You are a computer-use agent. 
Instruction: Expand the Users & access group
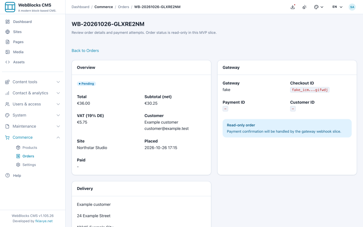33,104
